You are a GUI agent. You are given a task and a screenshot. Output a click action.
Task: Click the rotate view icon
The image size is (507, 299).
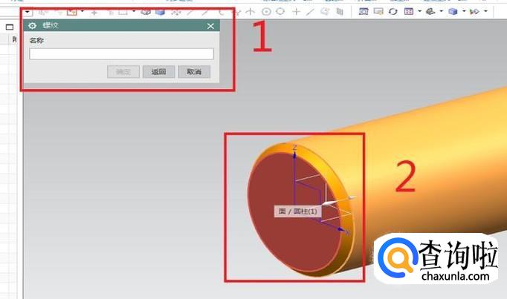click(x=393, y=12)
